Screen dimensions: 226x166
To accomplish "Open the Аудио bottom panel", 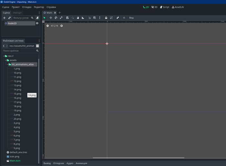I will click(x=70, y=163).
